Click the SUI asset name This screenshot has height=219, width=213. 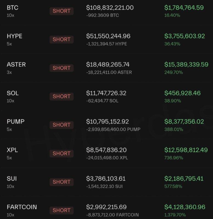click(x=12, y=178)
